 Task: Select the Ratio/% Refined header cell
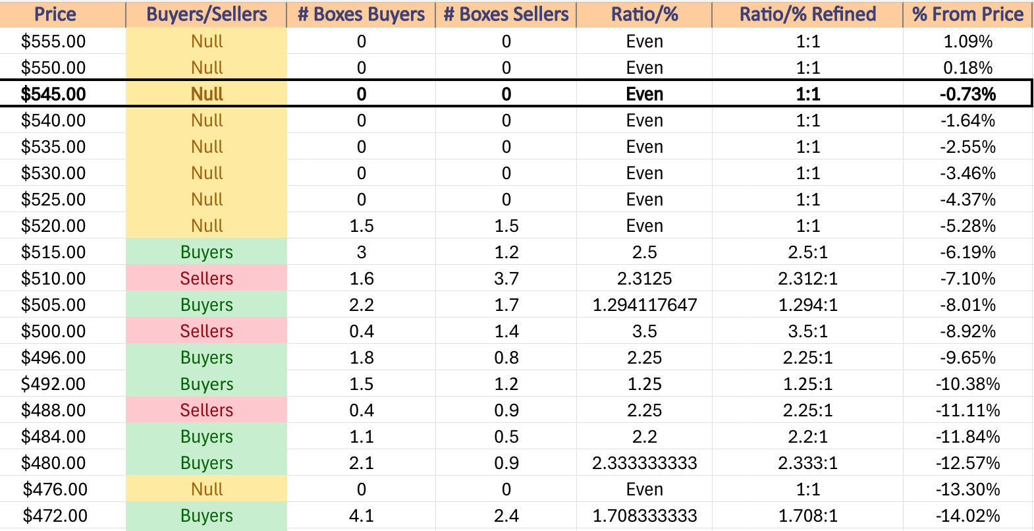pos(807,14)
